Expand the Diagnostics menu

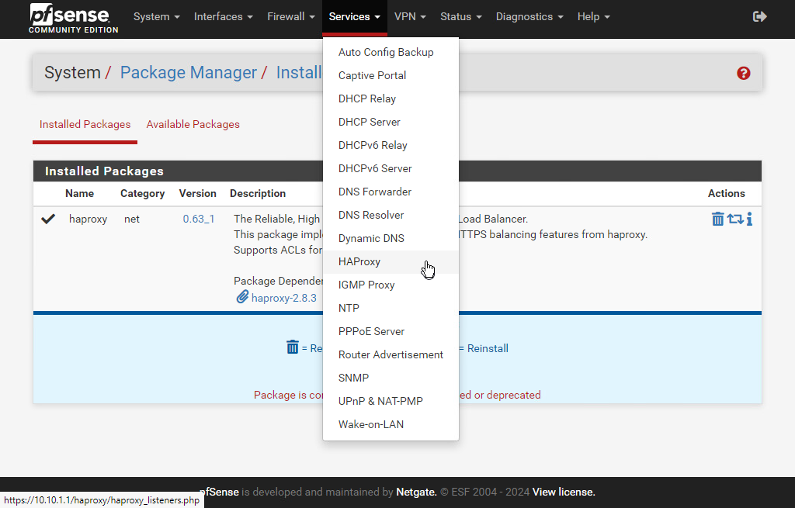(x=529, y=17)
